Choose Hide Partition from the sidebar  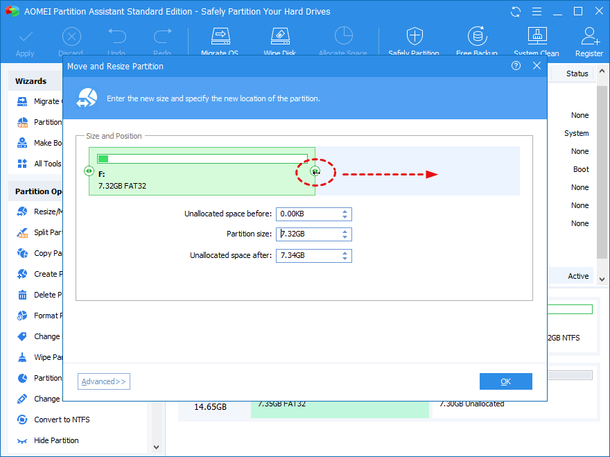(56, 440)
